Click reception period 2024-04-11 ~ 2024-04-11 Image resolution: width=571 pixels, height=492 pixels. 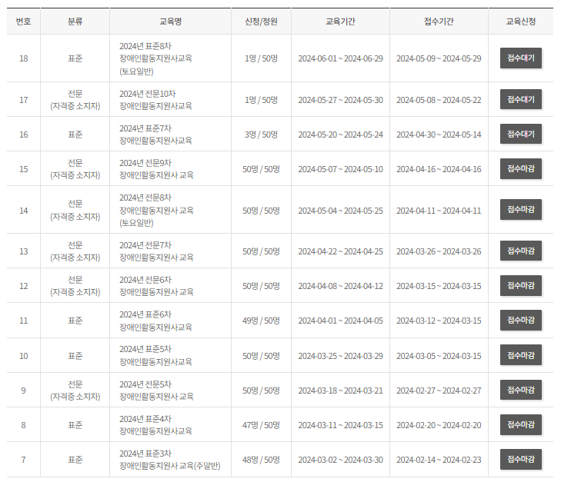pos(439,211)
